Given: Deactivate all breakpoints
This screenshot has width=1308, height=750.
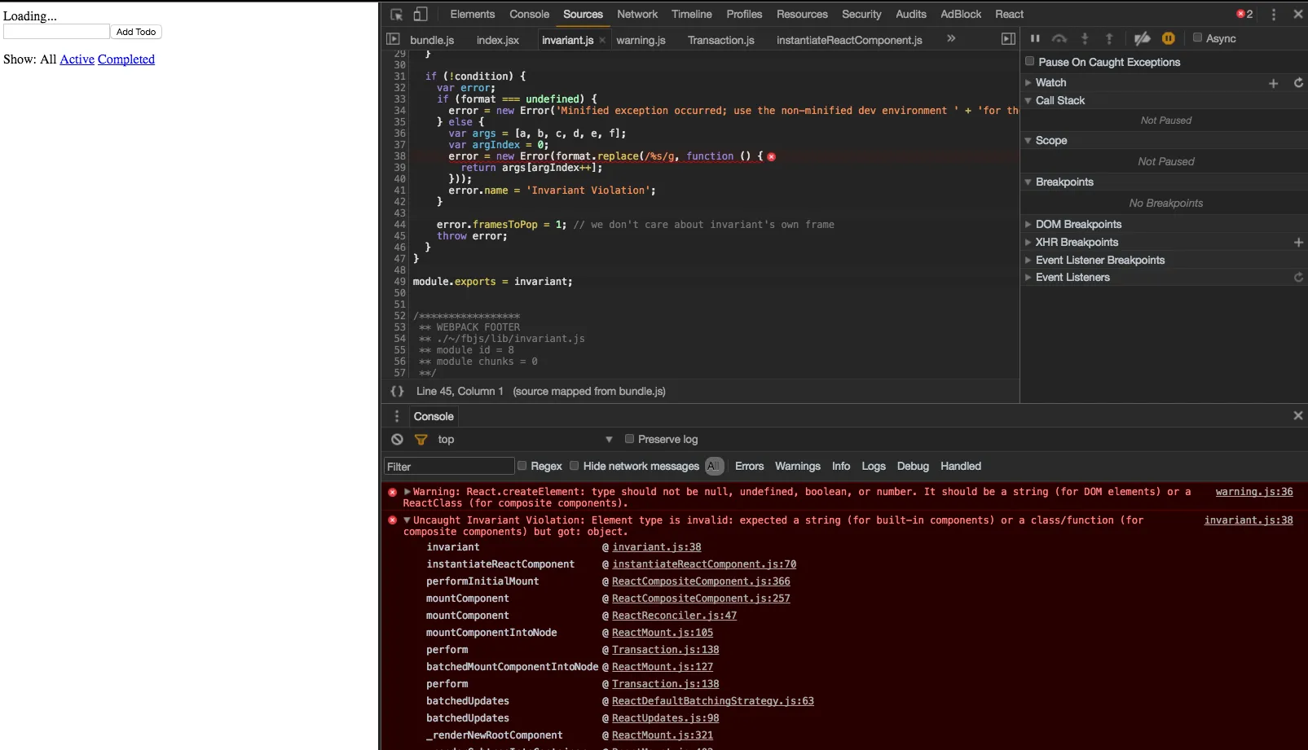Looking at the screenshot, I should point(1143,38).
